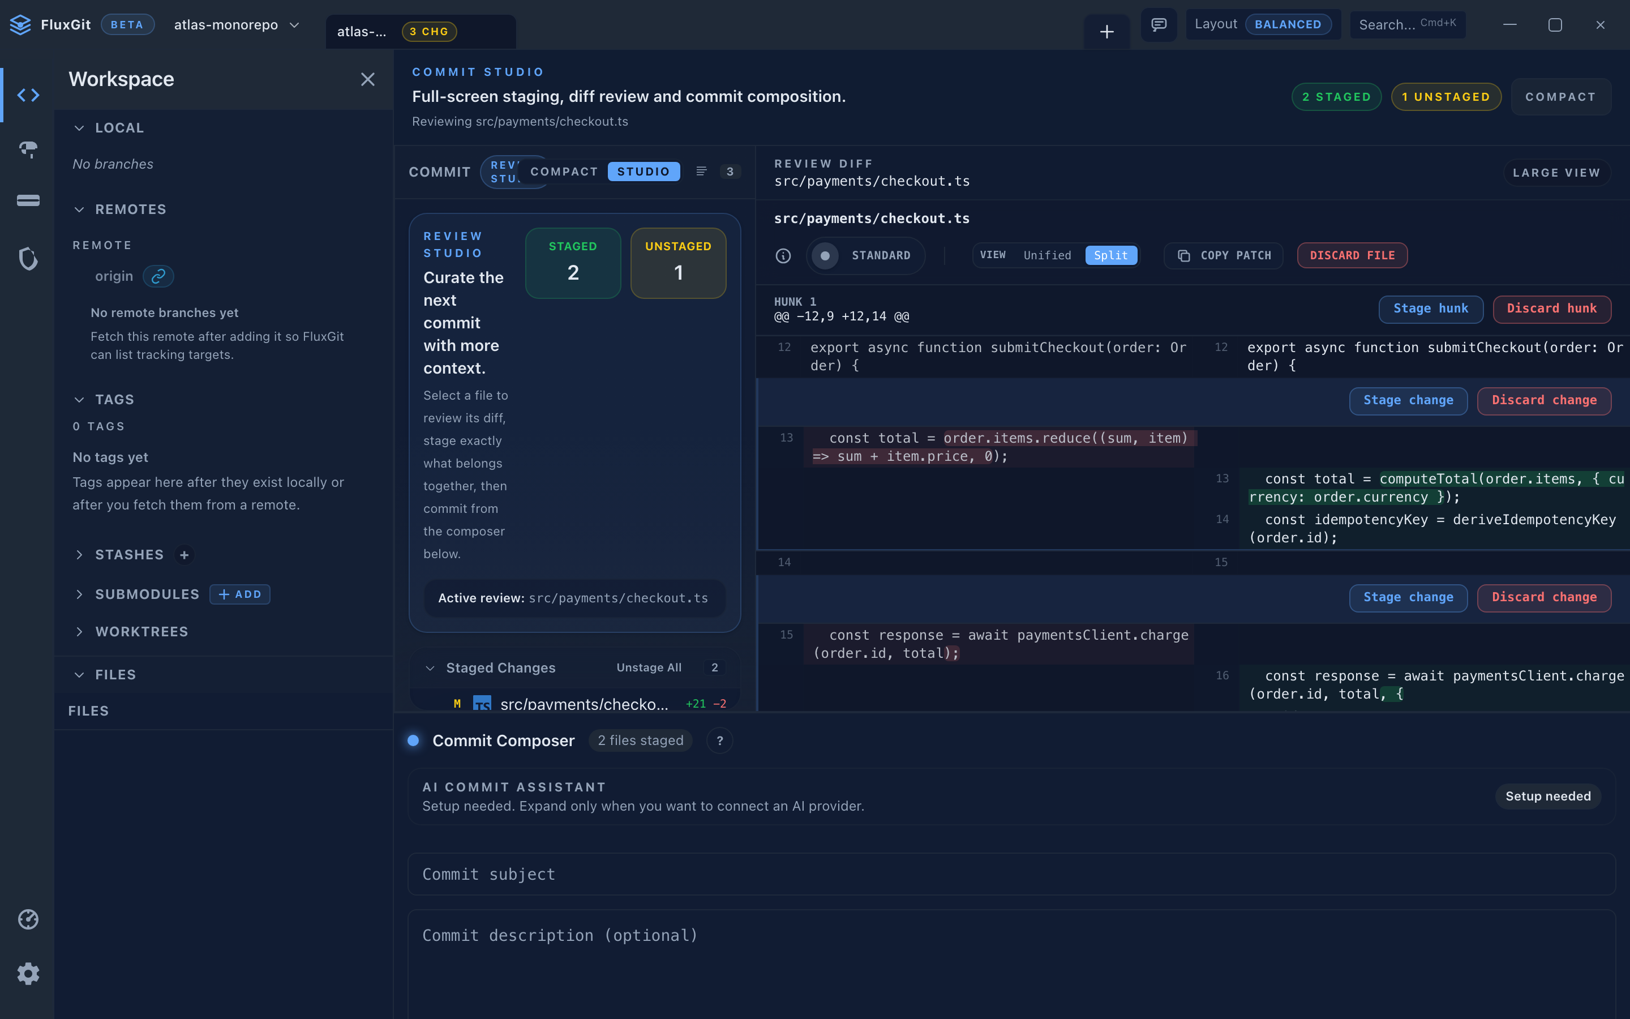The width and height of the screenshot is (1630, 1019).
Task: Click Stage hunk button
Action: tap(1431, 309)
